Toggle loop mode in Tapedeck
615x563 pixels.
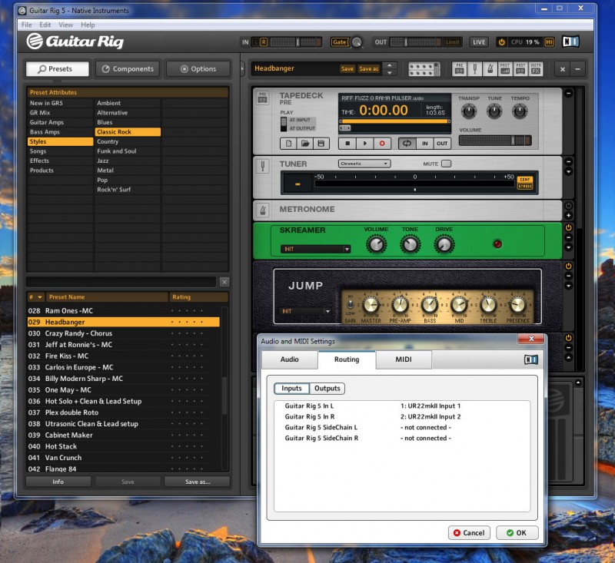tap(407, 144)
